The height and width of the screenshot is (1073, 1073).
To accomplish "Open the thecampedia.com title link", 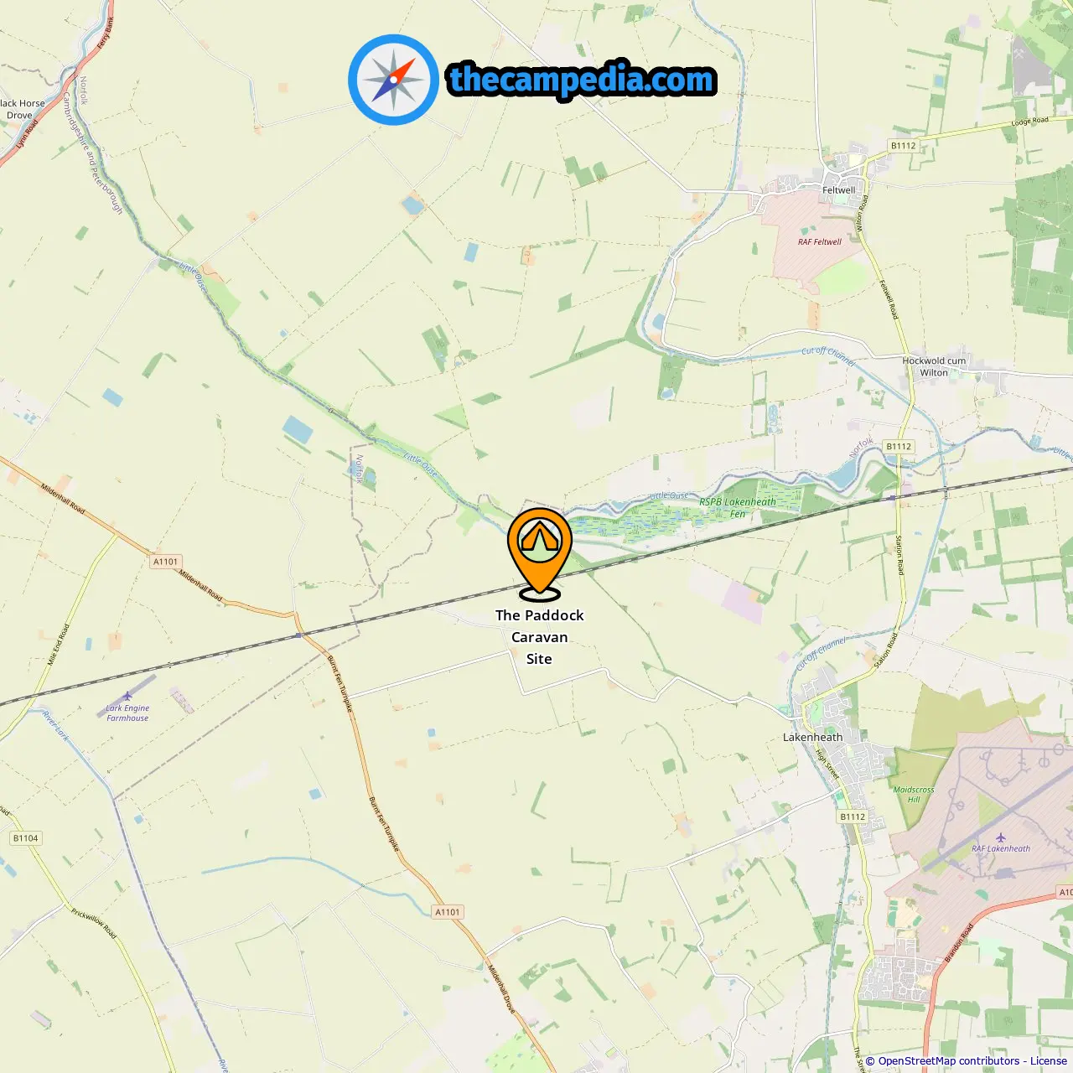I will (x=582, y=80).
